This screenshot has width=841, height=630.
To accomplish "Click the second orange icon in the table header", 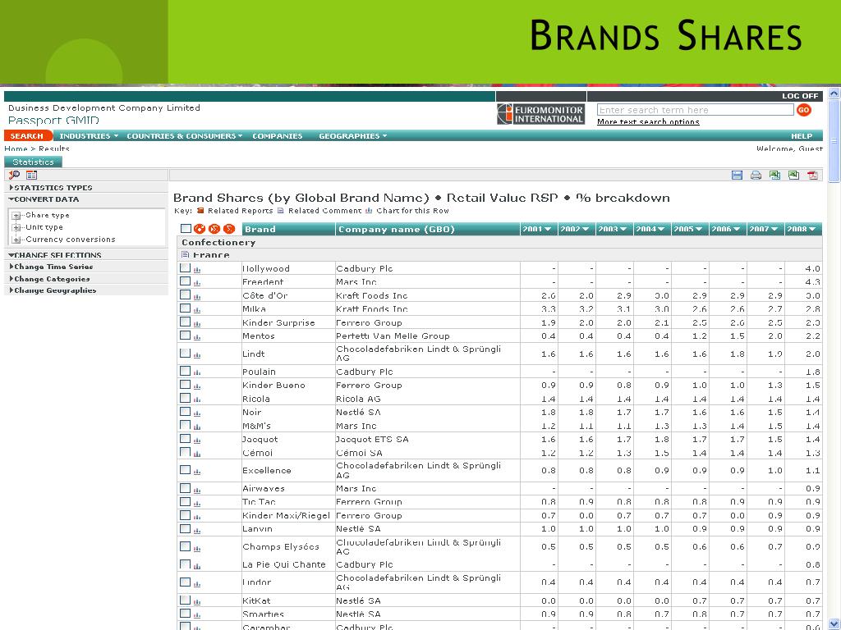I will [214, 229].
